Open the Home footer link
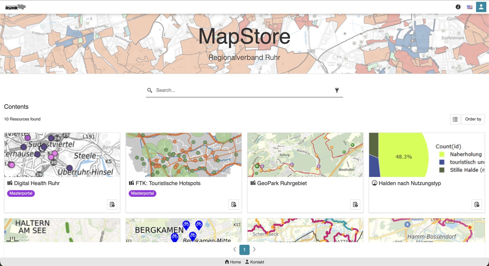This screenshot has height=266, width=489. (233, 262)
